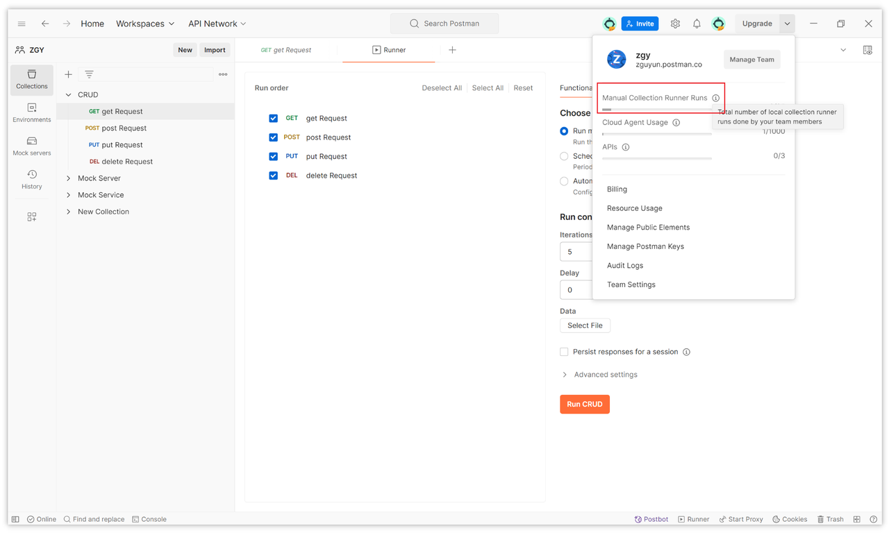Uncheck the DEL delete Request checkbox
Image resolution: width=889 pixels, height=537 pixels.
[274, 176]
